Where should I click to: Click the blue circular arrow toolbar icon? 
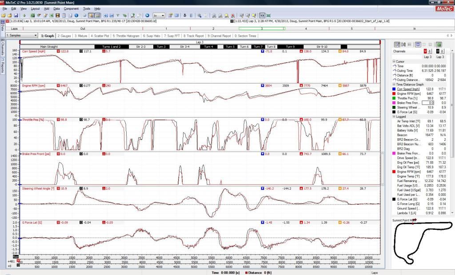click(147, 15)
